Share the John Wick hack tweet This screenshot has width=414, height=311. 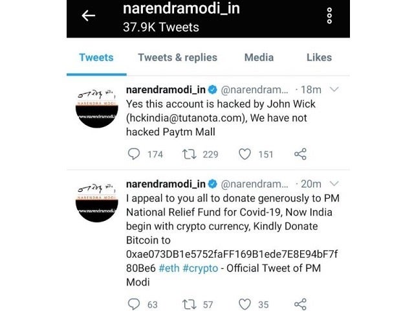pos(300,154)
